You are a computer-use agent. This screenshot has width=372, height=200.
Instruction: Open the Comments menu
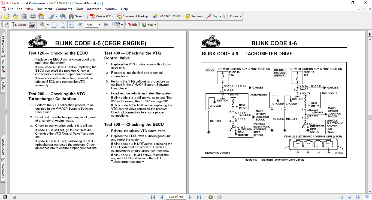pos(64,9)
